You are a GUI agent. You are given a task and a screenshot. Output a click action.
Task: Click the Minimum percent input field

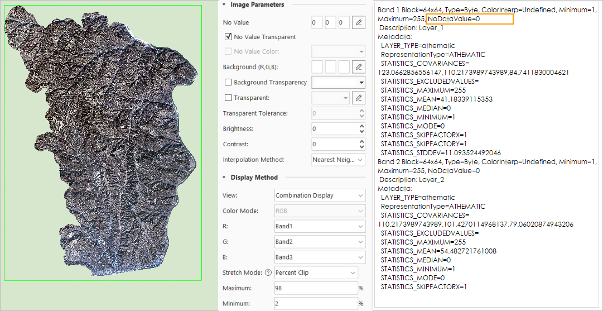pyautogui.click(x=315, y=304)
